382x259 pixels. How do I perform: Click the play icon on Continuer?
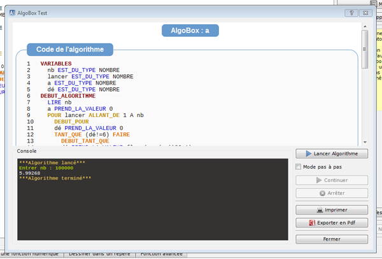(319, 180)
